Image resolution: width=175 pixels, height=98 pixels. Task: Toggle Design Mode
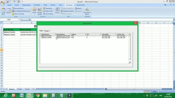point(40,11)
